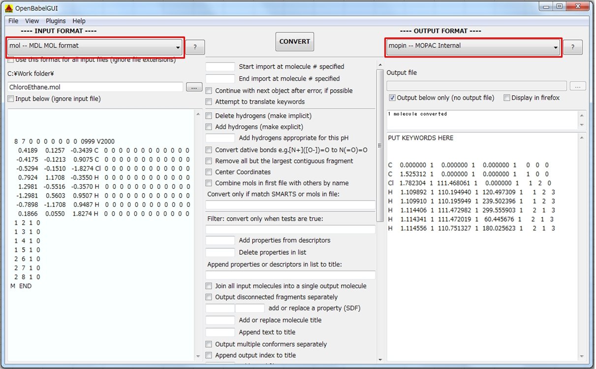Toggle Input below (ignore input file)
Viewport: 596px width, 369px height.
pyautogui.click(x=10, y=99)
